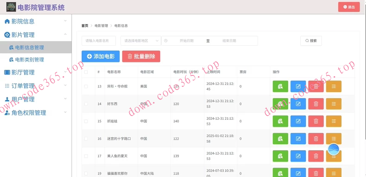366x177 pixels.
Task: Expand the 角色权限管理 sidebar menu
Action: pos(36,113)
